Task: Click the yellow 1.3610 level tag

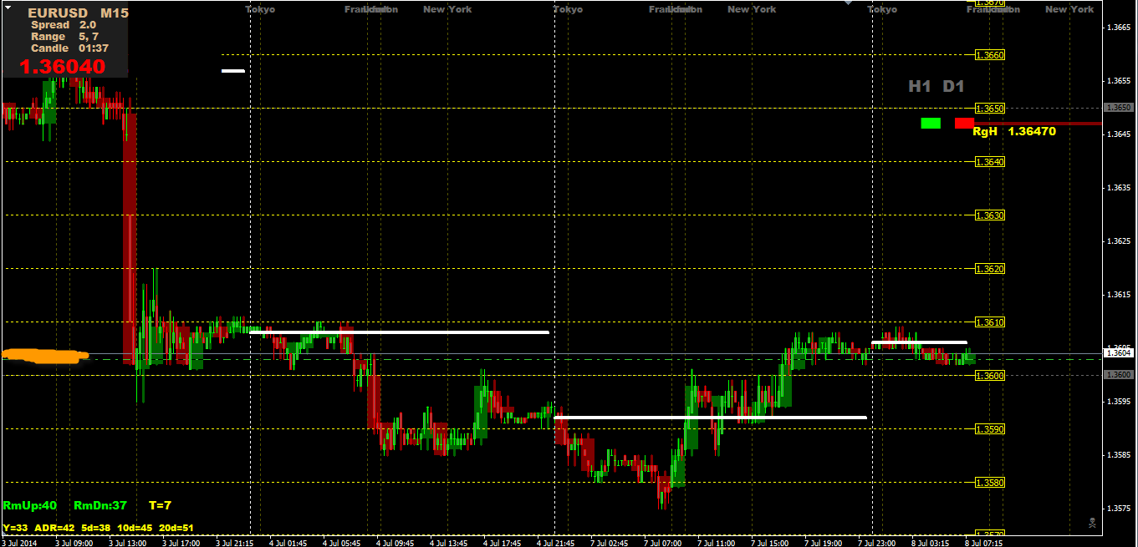Action: (990, 322)
